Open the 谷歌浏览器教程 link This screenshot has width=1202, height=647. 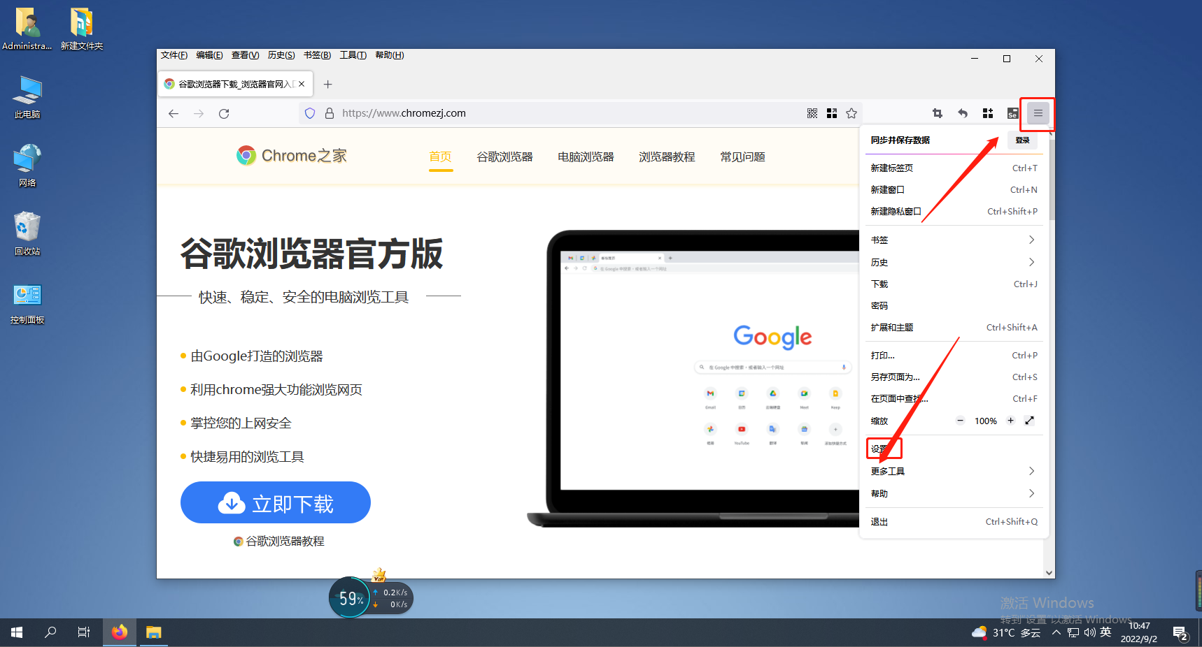279,541
